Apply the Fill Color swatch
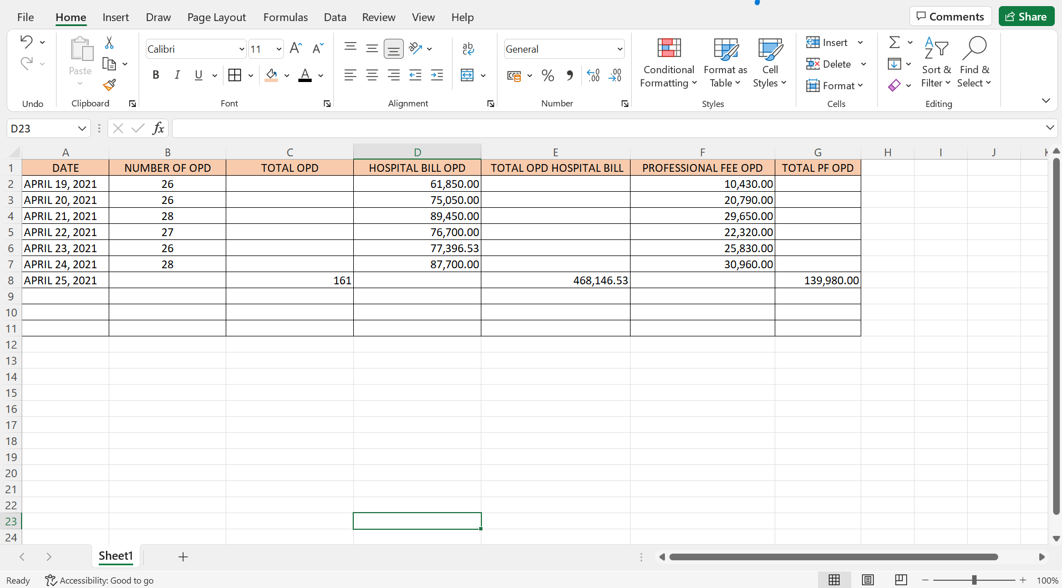 271,75
